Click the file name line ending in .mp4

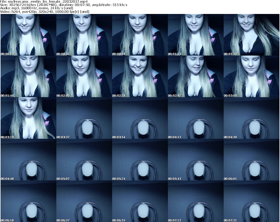44,2
